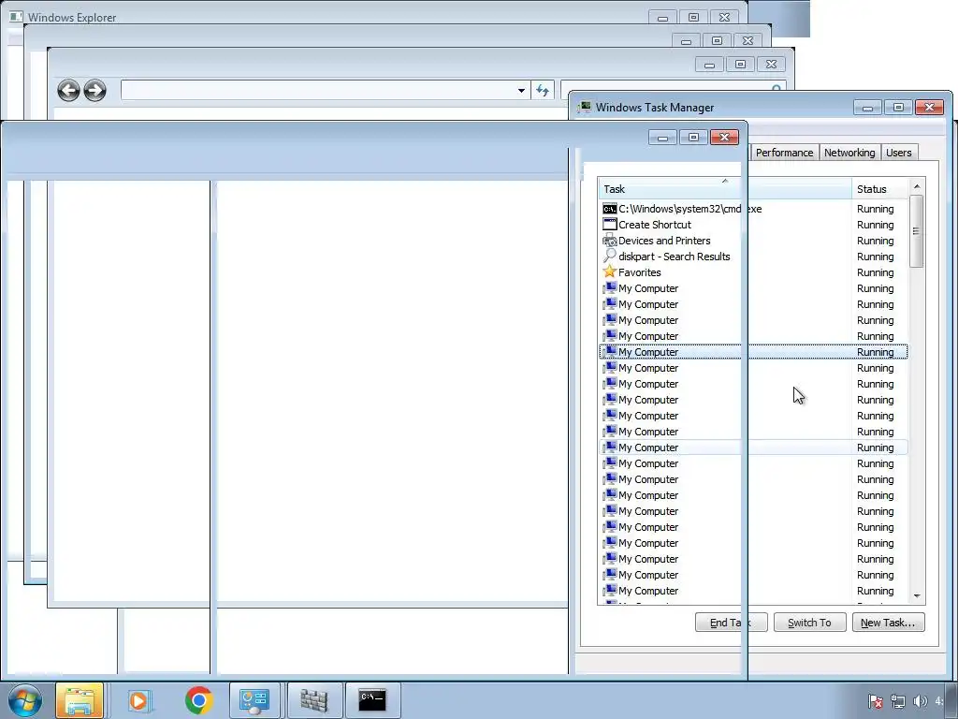958x719 pixels.
Task: Close the Windows Task Manager window
Action: [929, 108]
